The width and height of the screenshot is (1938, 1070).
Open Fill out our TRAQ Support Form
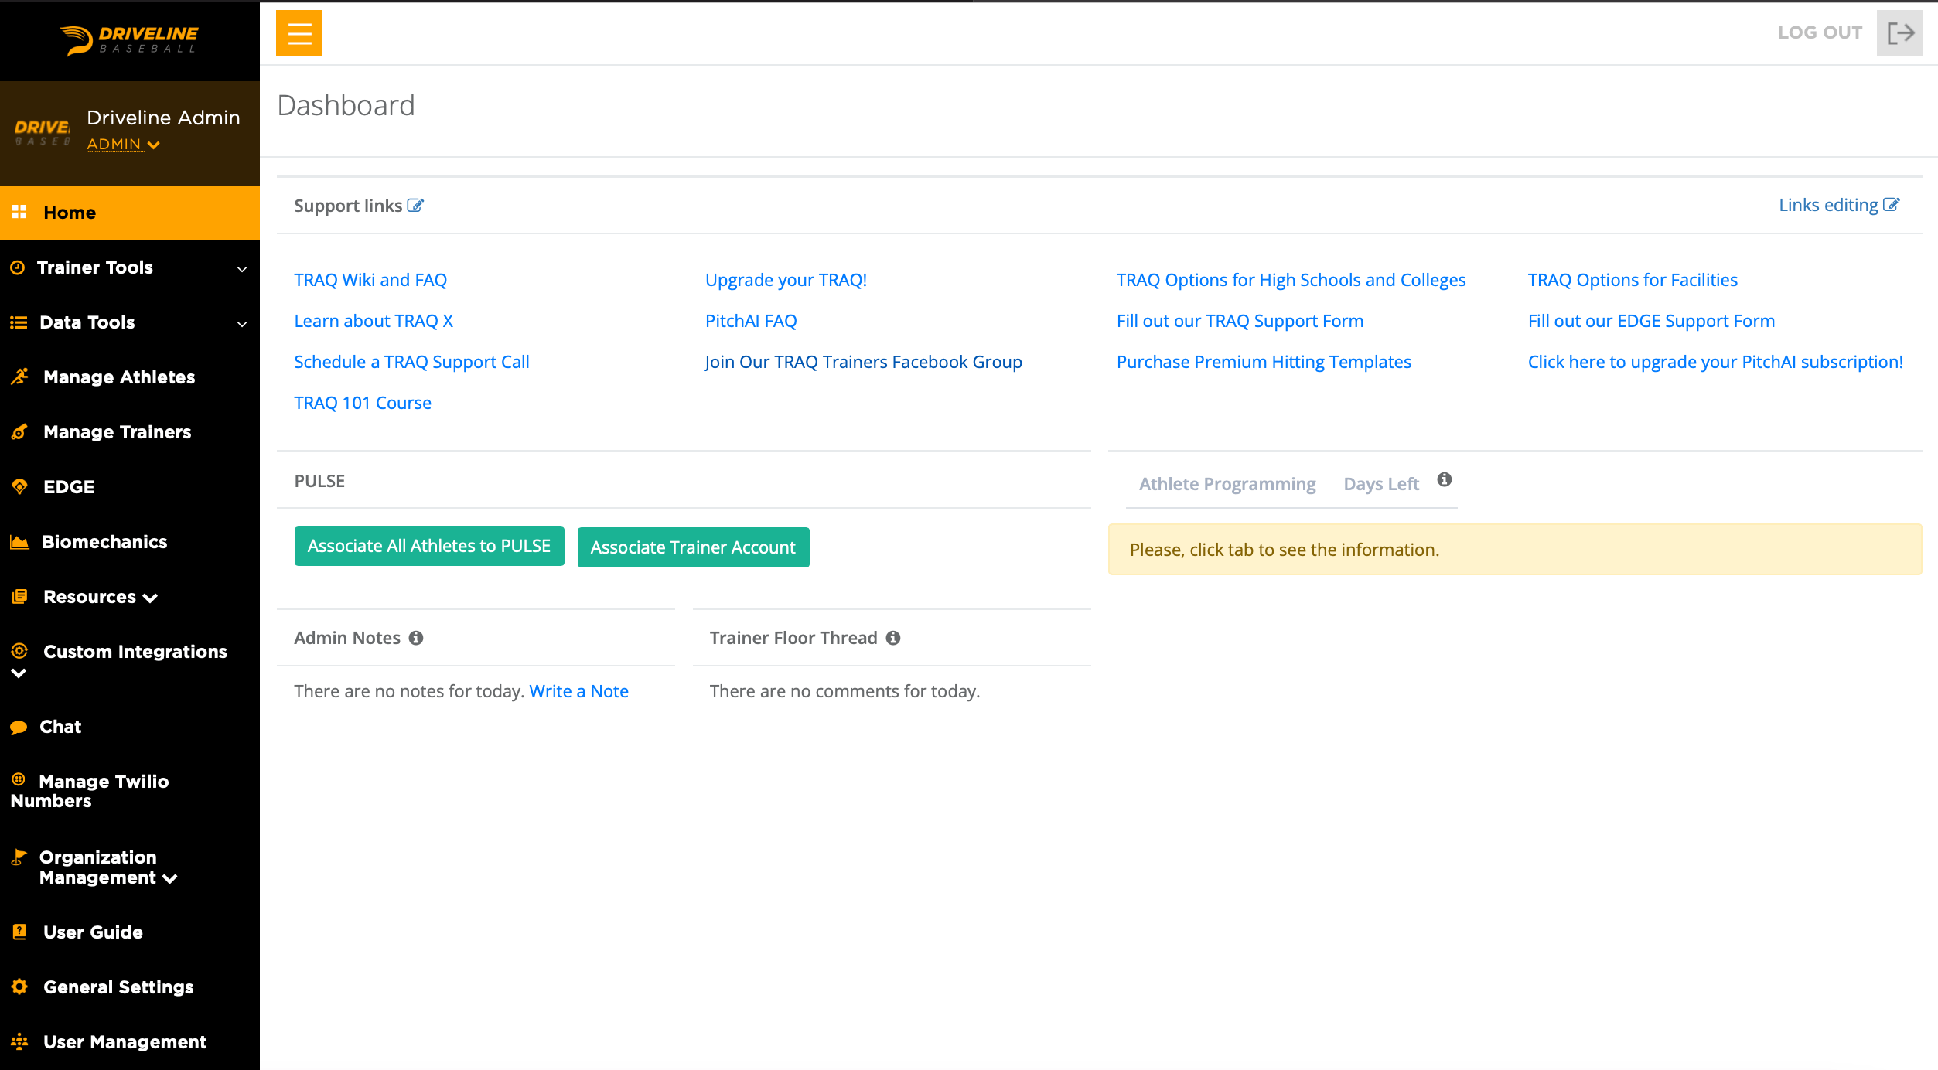pos(1240,321)
